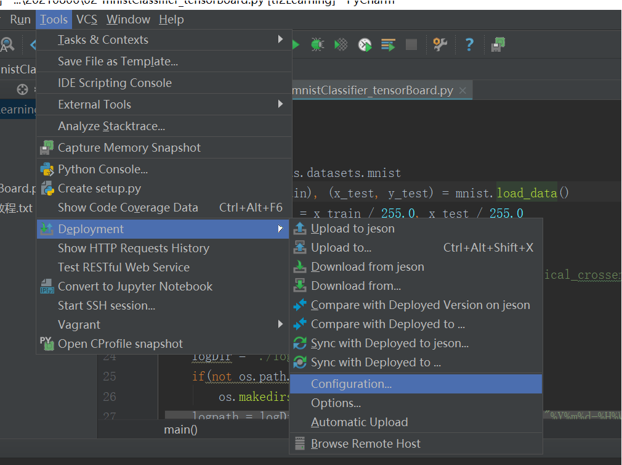Open deployment Configuration...
The height and width of the screenshot is (465, 622).
[416, 384]
